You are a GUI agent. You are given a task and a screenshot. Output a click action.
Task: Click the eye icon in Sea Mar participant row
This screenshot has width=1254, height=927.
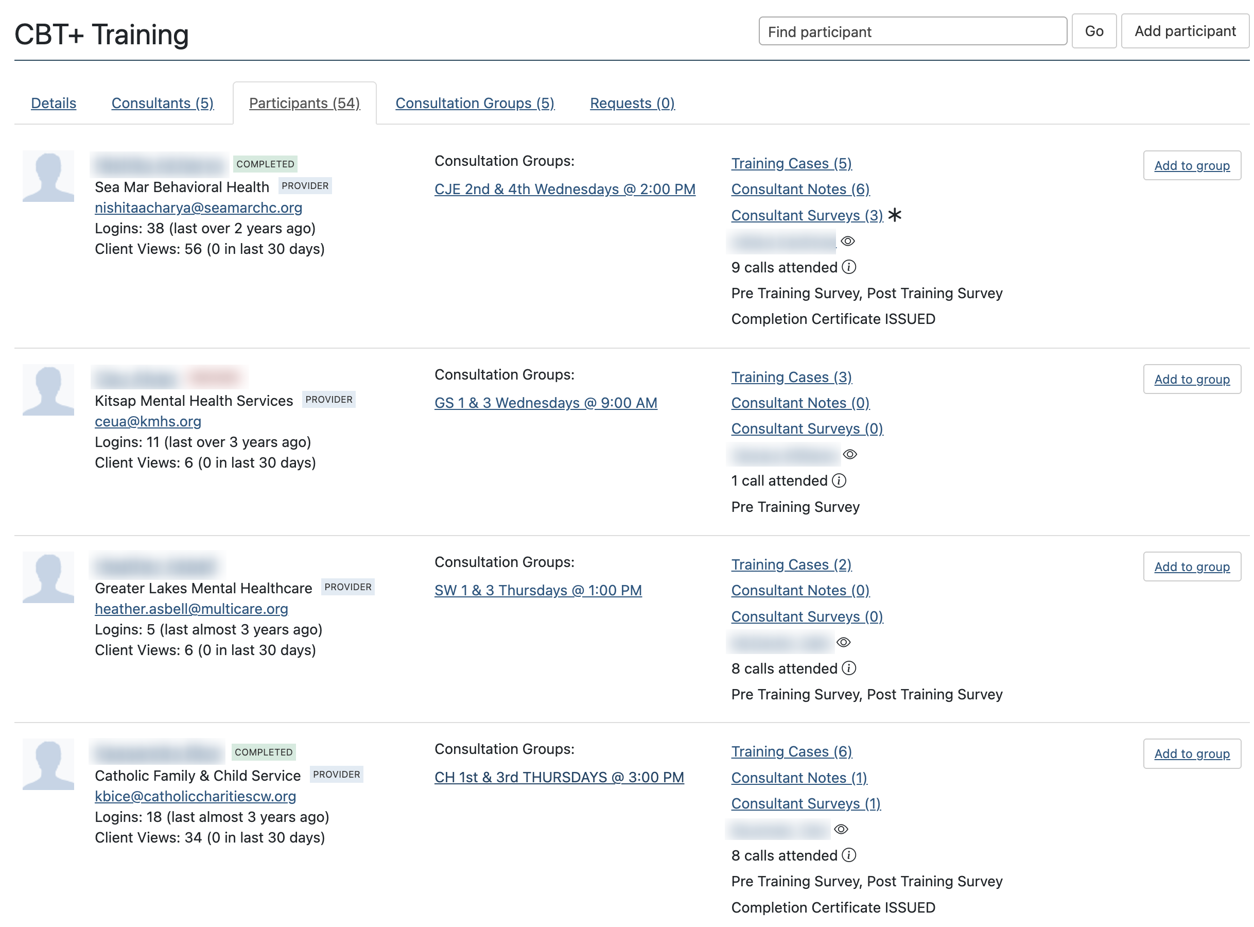pyautogui.click(x=847, y=242)
